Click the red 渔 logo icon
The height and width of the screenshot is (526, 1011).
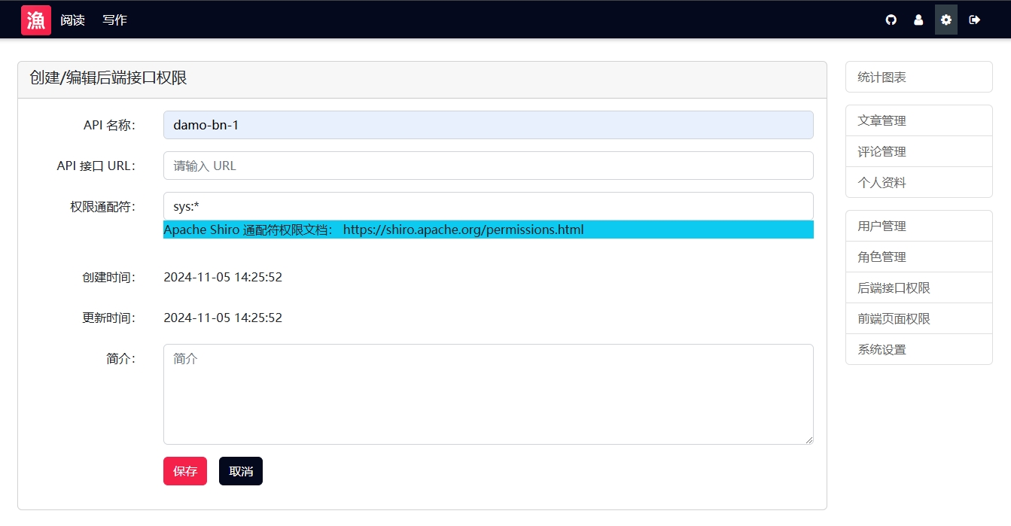click(x=35, y=20)
